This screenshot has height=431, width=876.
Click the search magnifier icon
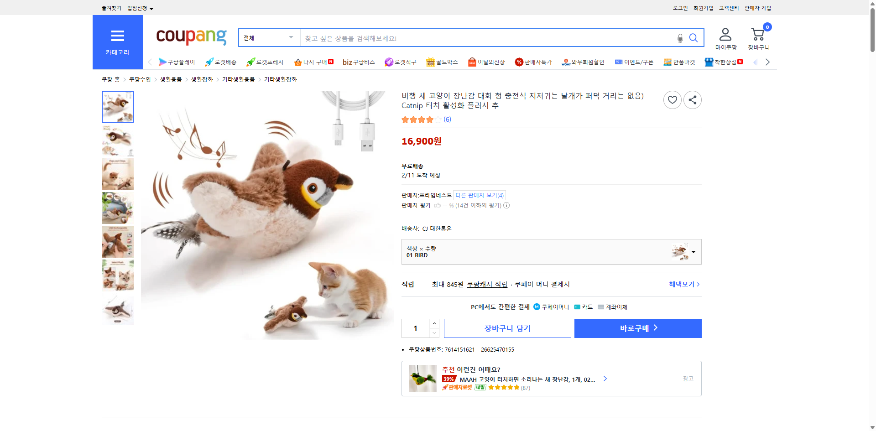[x=693, y=38]
